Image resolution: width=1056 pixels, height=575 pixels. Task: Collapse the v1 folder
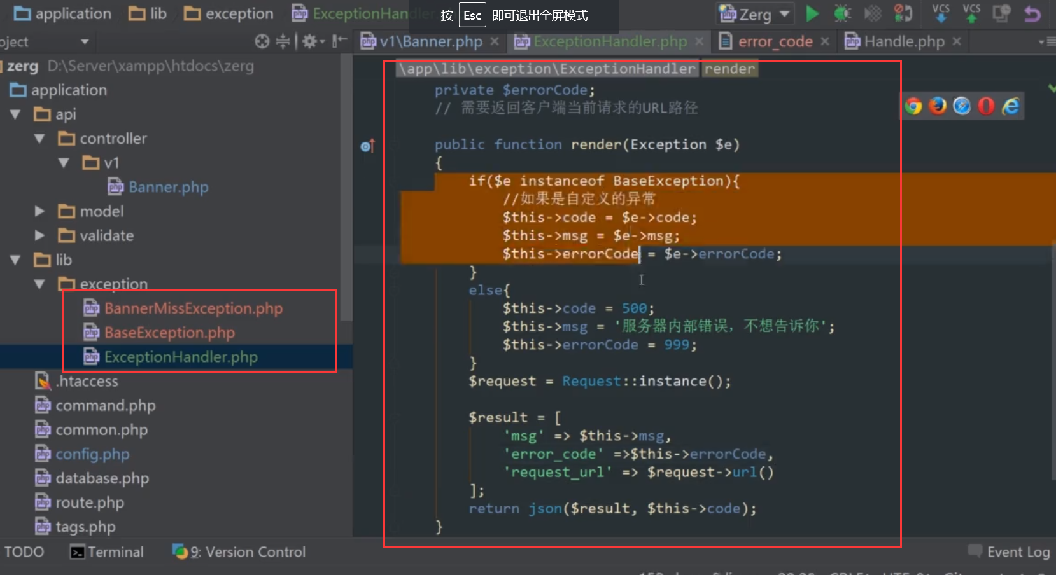click(64, 163)
